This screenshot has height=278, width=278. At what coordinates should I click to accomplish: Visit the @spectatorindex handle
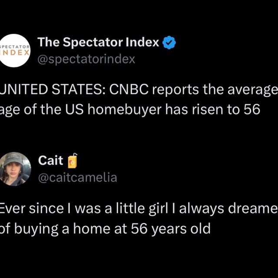click(x=86, y=59)
